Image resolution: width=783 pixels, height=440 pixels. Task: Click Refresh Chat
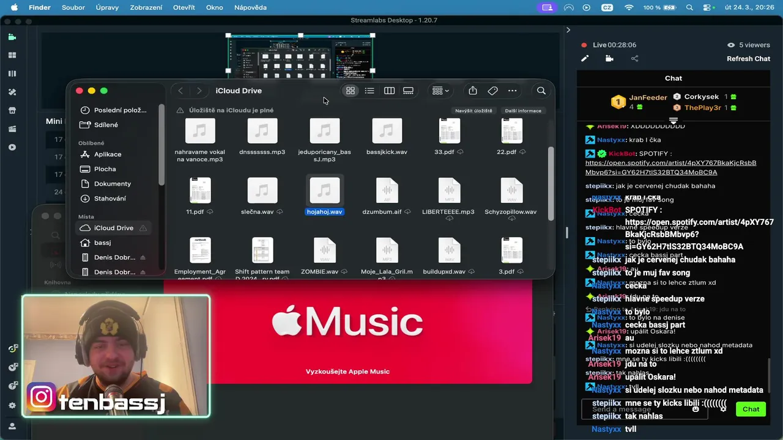(748, 59)
